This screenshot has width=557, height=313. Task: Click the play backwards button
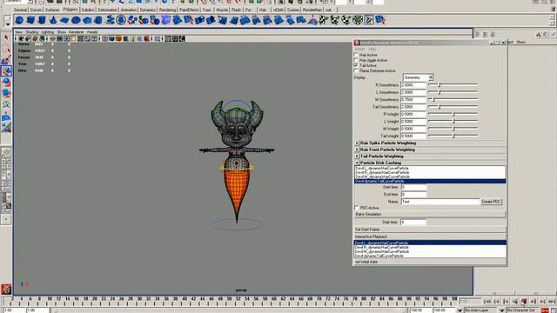[x=514, y=302]
